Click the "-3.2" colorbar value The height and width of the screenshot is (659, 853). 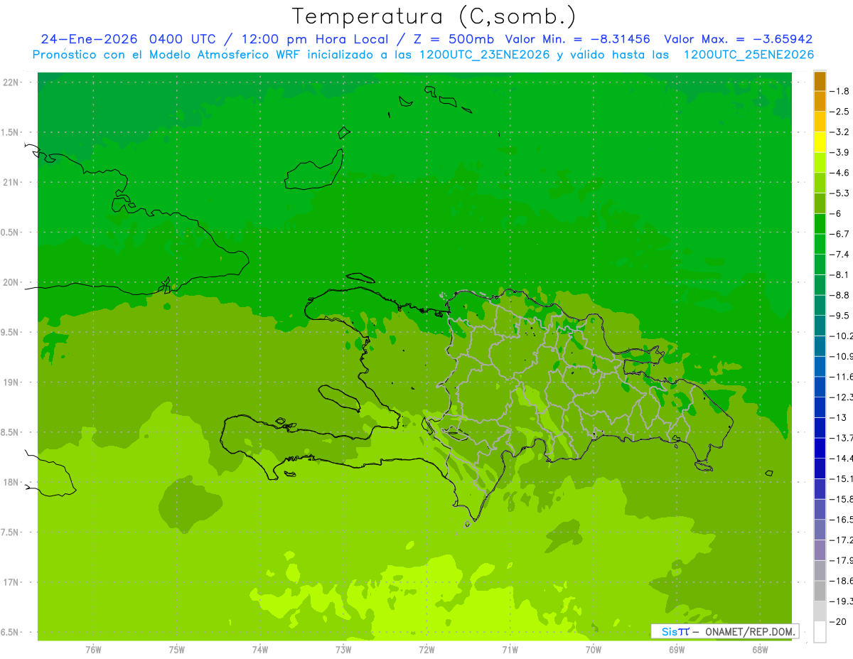[840, 132]
